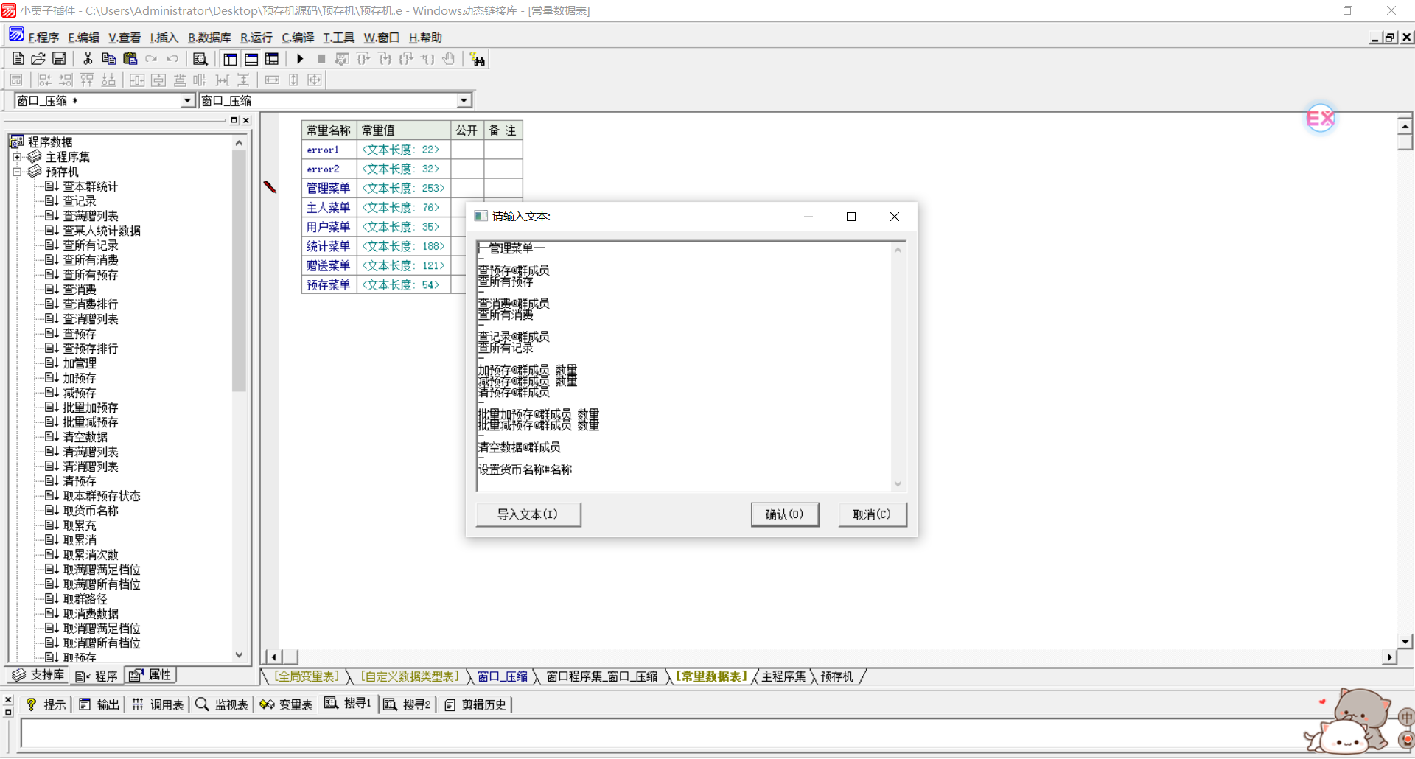Click the tree panel vertical scrollbar thumb
Image resolution: width=1415 pixels, height=759 pixels.
click(239, 273)
